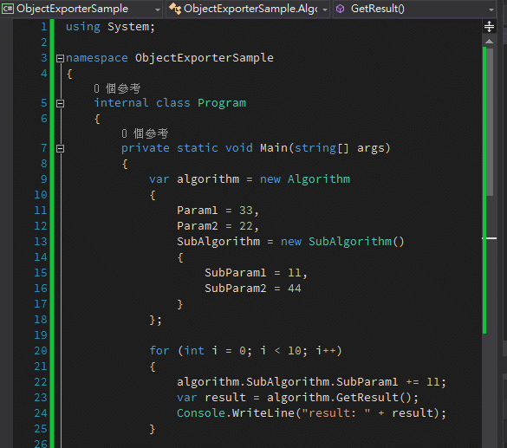Click line number 20 in the margin

tap(41, 351)
